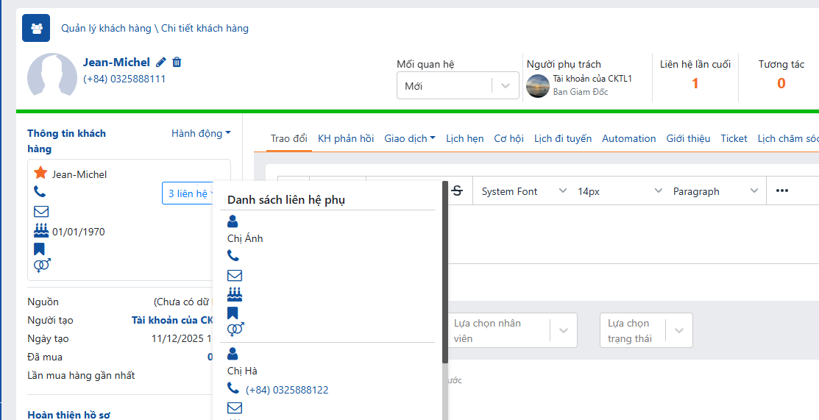Click the envelope icon under Chị Ánh
The height and width of the screenshot is (420, 819).
[x=235, y=276]
